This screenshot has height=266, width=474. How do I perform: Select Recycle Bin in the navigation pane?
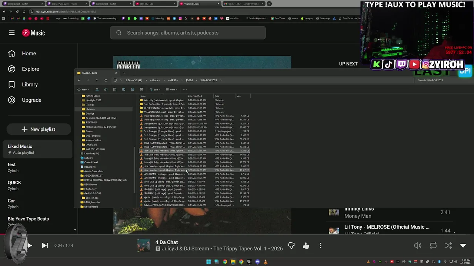tap(90, 167)
